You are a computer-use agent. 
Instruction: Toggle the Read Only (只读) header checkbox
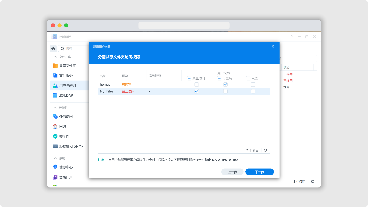tap(248, 78)
